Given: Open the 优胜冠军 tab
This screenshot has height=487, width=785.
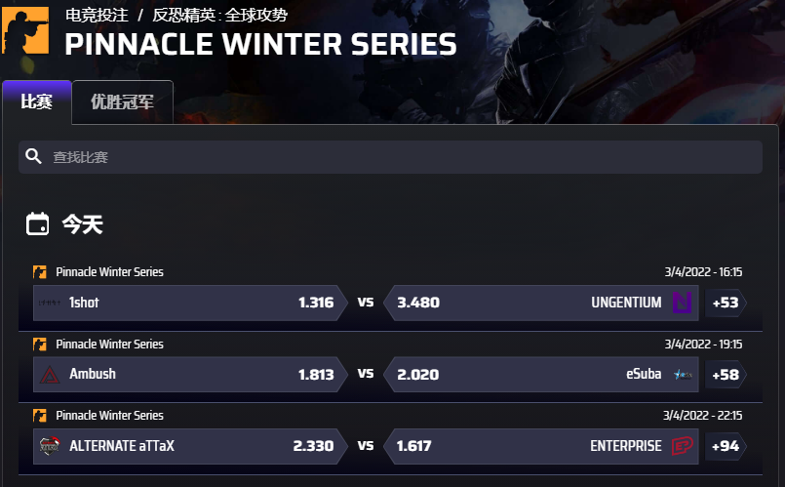Looking at the screenshot, I should coord(122,101).
